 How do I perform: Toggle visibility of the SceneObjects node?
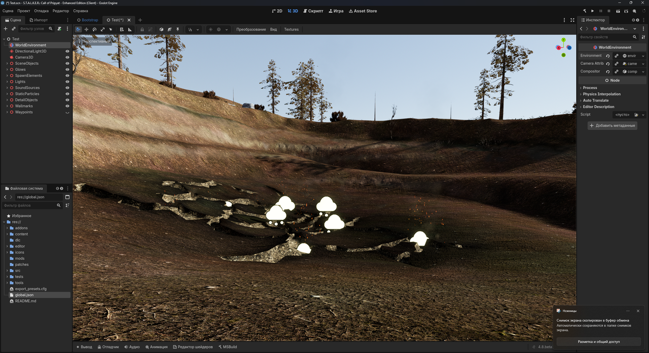point(67,63)
